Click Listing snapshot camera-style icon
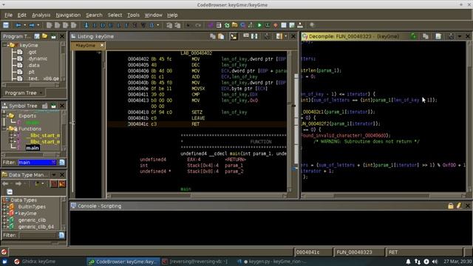Viewport: 473px width, 266px height. [268, 36]
